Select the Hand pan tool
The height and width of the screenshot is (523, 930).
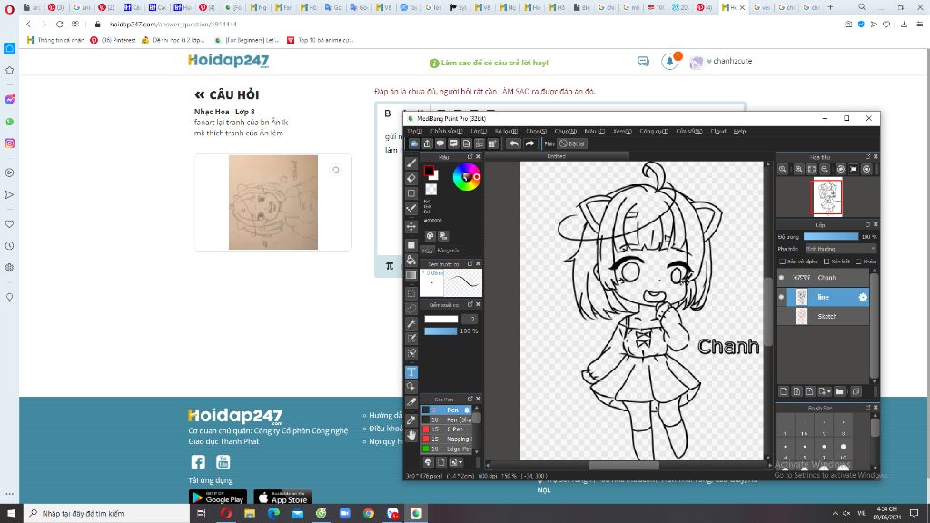(x=411, y=435)
